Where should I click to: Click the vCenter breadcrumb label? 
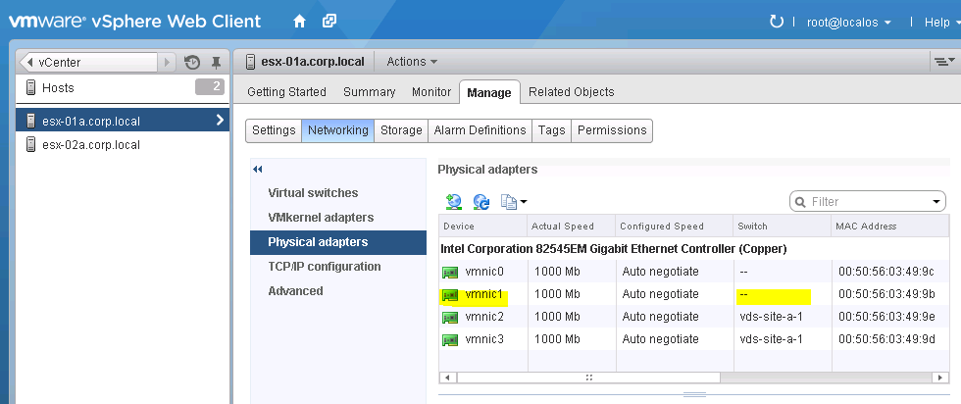tap(60, 62)
